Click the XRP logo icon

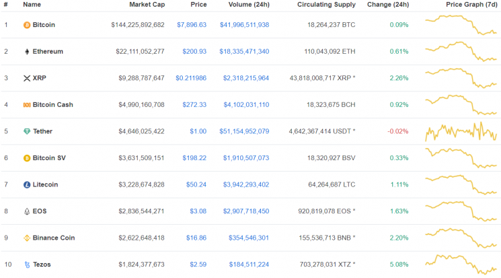27,78
